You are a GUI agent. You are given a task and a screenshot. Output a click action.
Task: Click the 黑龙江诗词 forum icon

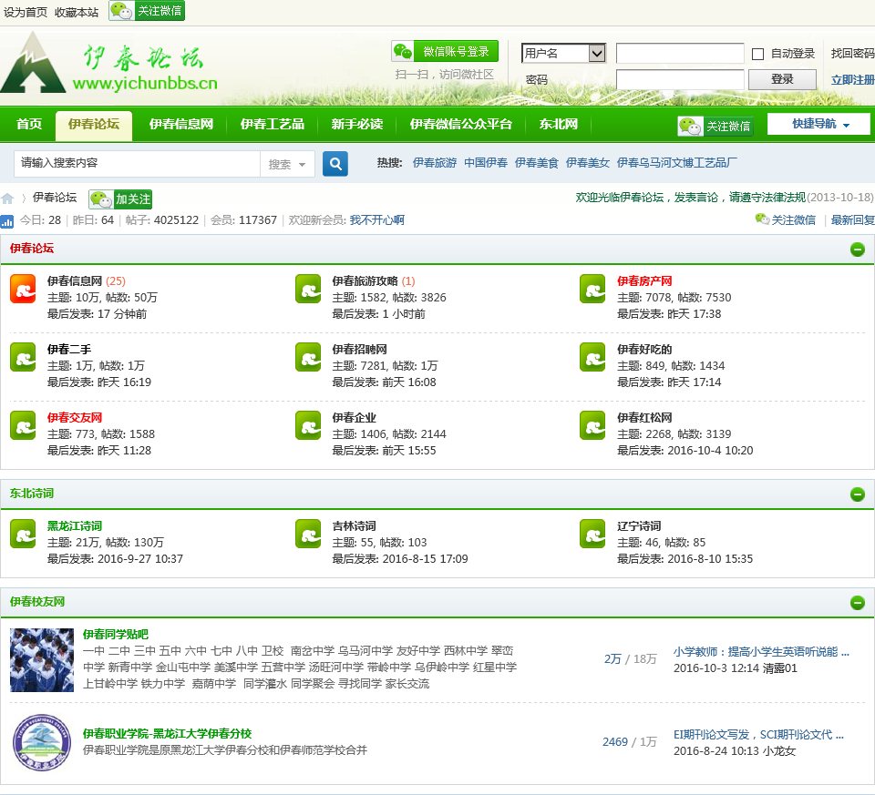point(23,534)
